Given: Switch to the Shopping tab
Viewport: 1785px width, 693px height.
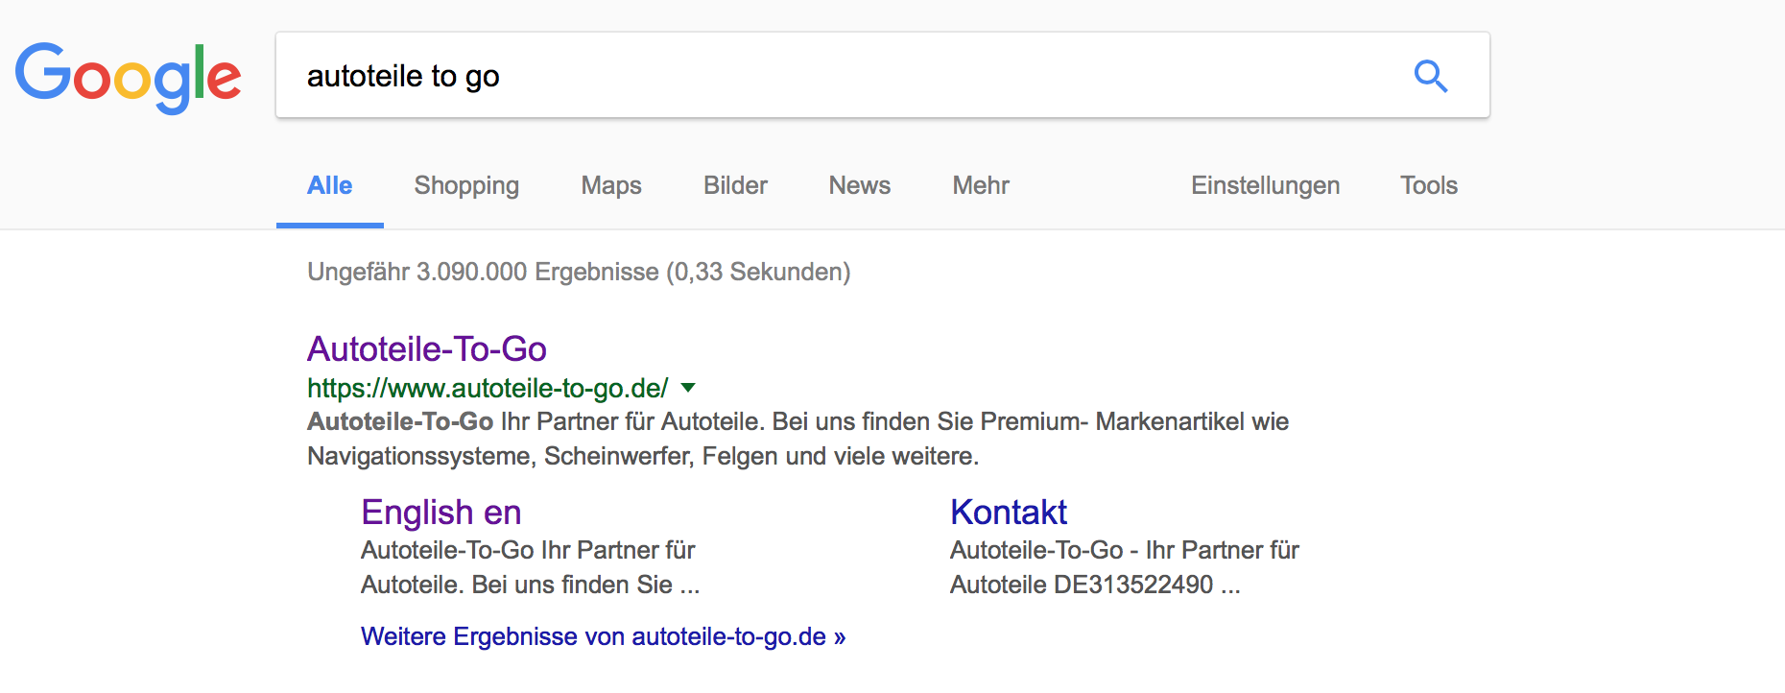Looking at the screenshot, I should (466, 185).
